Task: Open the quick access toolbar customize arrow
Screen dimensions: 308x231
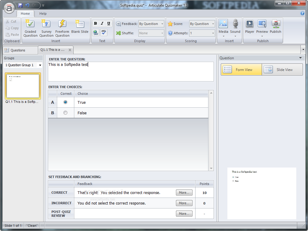Action: point(43,5)
